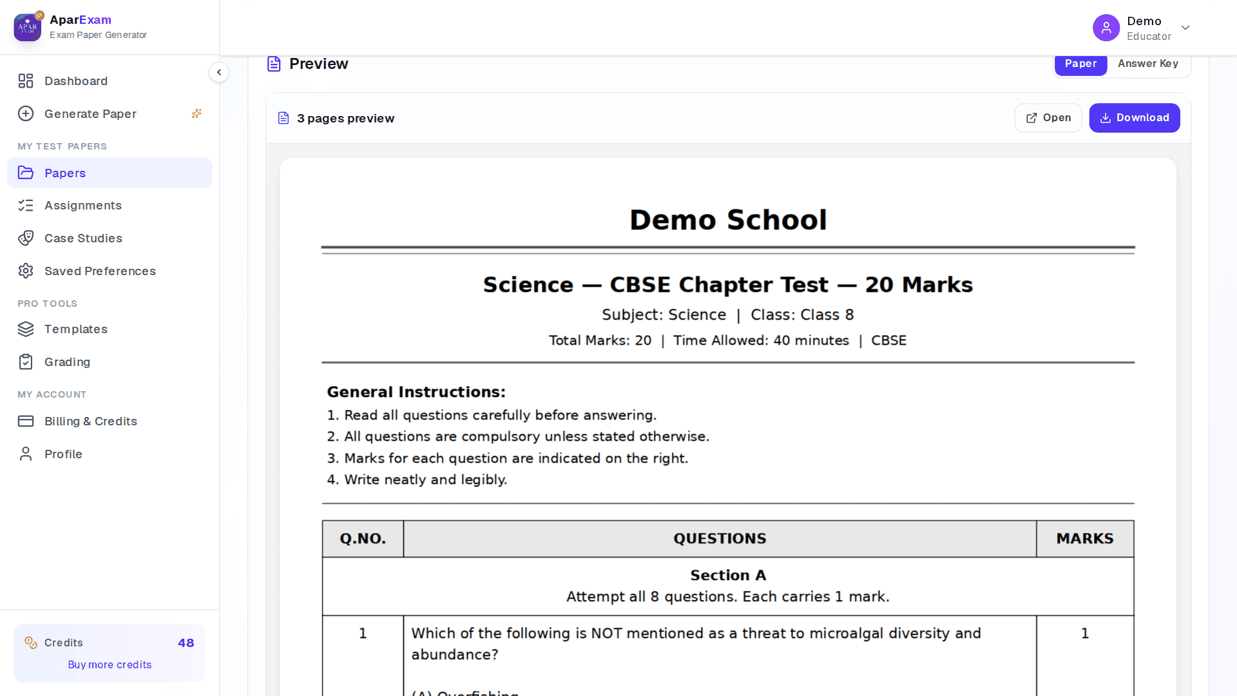Screen dimensions: 1237x696
Task: Click the Assignments checklist icon
Action: point(26,206)
